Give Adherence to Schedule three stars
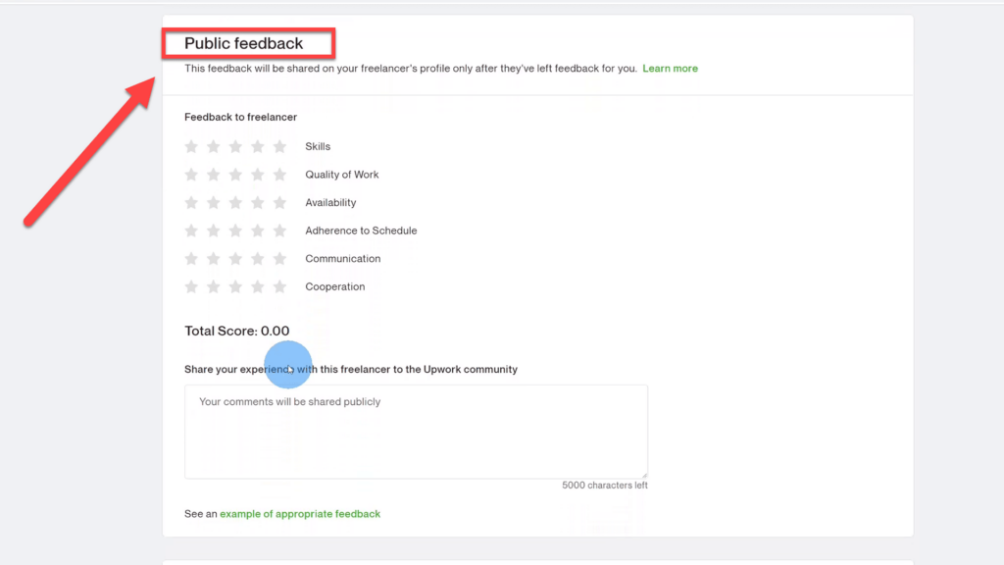Image resolution: width=1004 pixels, height=565 pixels. click(x=235, y=231)
